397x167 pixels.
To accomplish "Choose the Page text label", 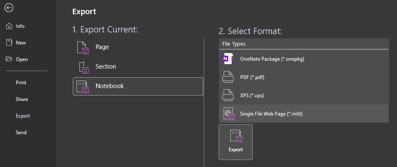I will (102, 47).
